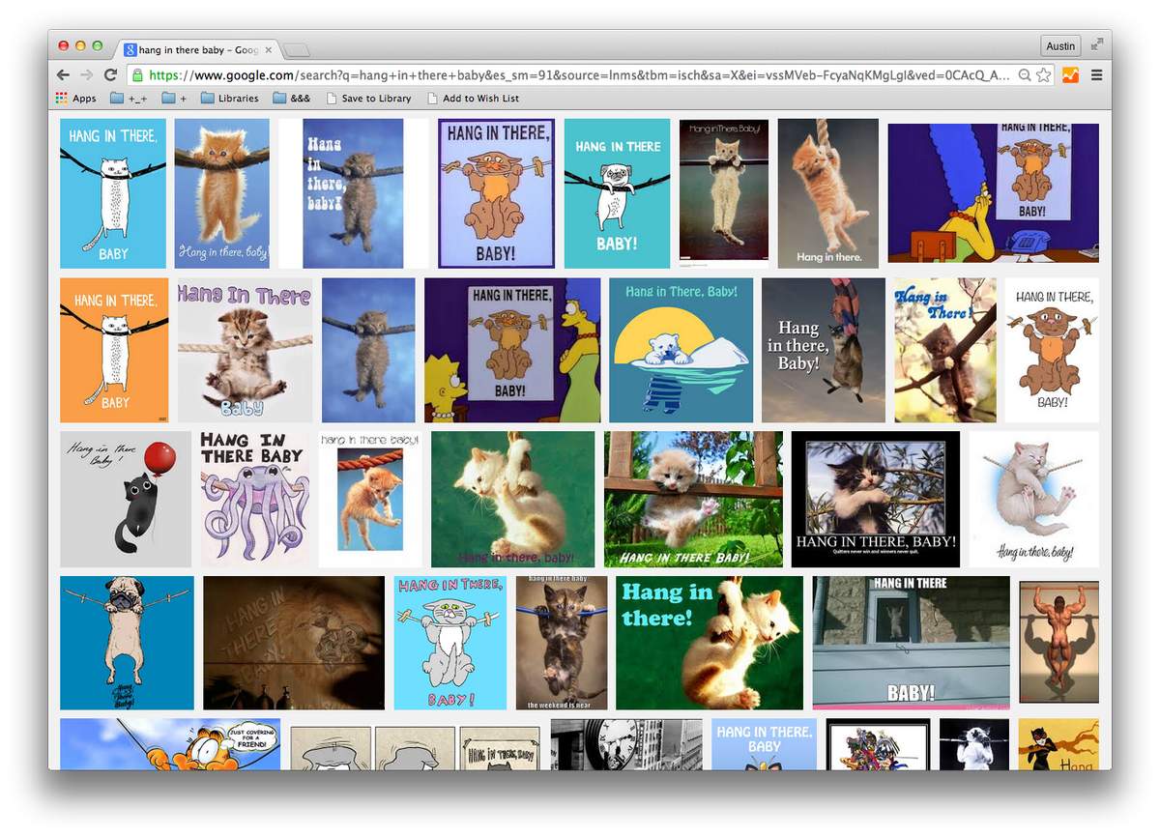The image size is (1160, 837).
Task: Open the '+_+' bookmarks folder
Action: [128, 98]
